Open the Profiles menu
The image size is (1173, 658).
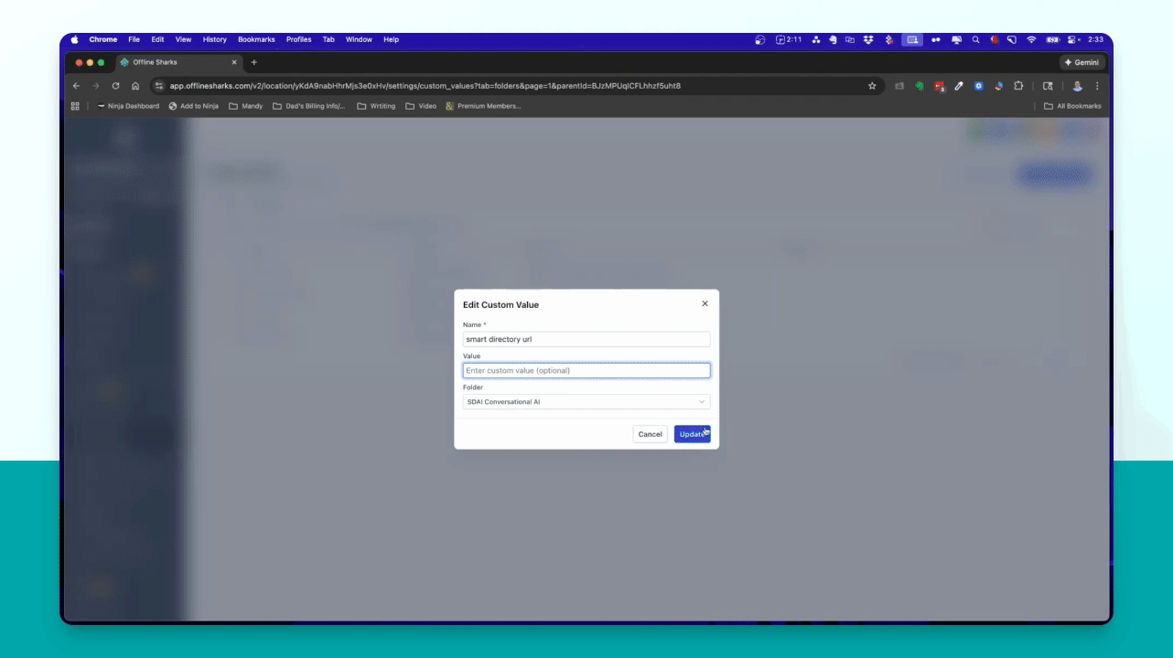point(298,39)
